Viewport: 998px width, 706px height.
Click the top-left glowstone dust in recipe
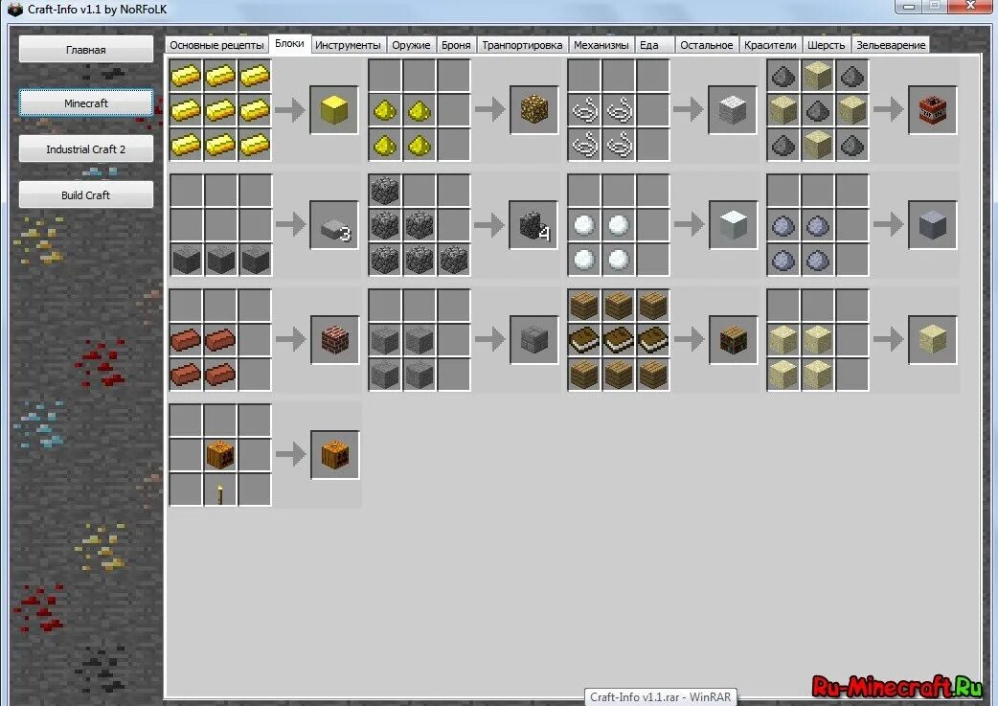point(385,111)
